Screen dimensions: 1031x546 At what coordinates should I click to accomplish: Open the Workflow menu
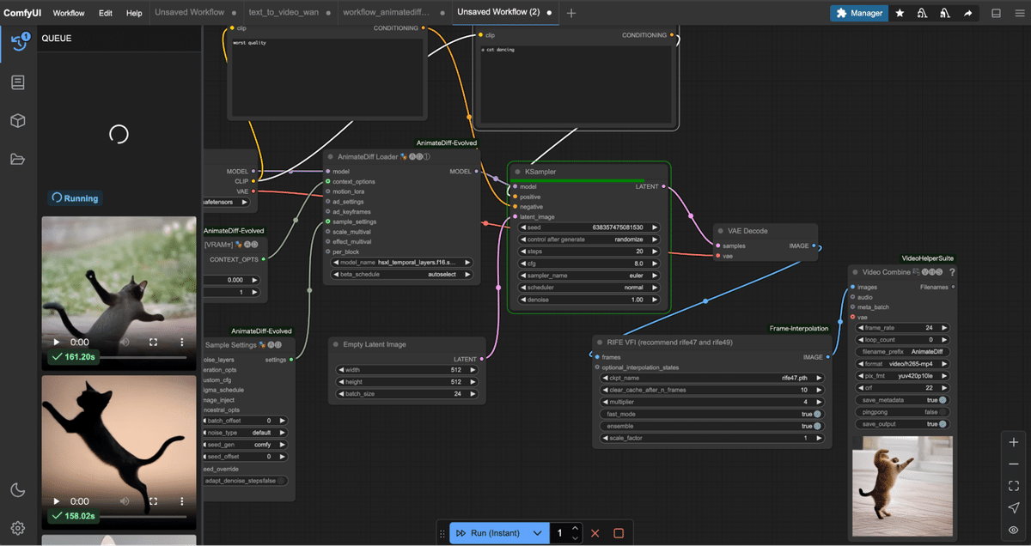[x=69, y=13]
